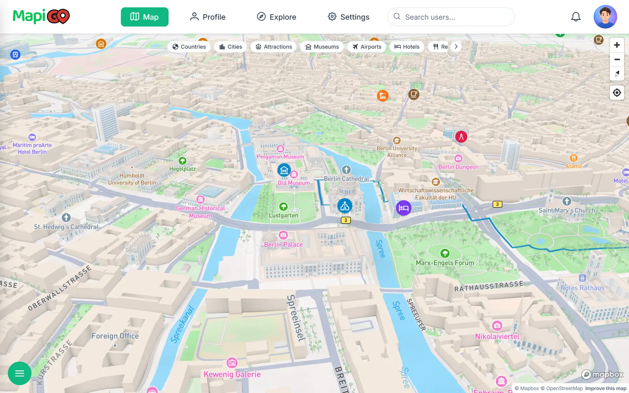
Task: Click the notification bell icon
Action: click(x=576, y=17)
